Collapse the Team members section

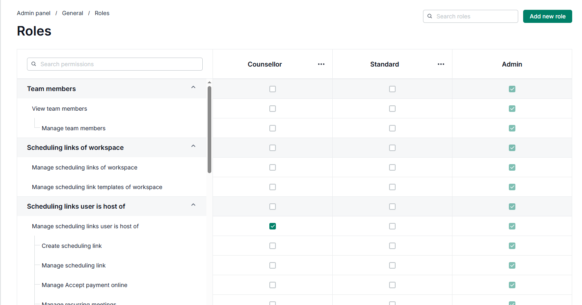[193, 87]
